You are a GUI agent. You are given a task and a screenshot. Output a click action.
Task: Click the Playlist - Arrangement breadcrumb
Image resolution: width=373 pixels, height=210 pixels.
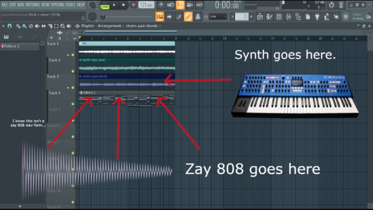pyautogui.click(x=101, y=26)
